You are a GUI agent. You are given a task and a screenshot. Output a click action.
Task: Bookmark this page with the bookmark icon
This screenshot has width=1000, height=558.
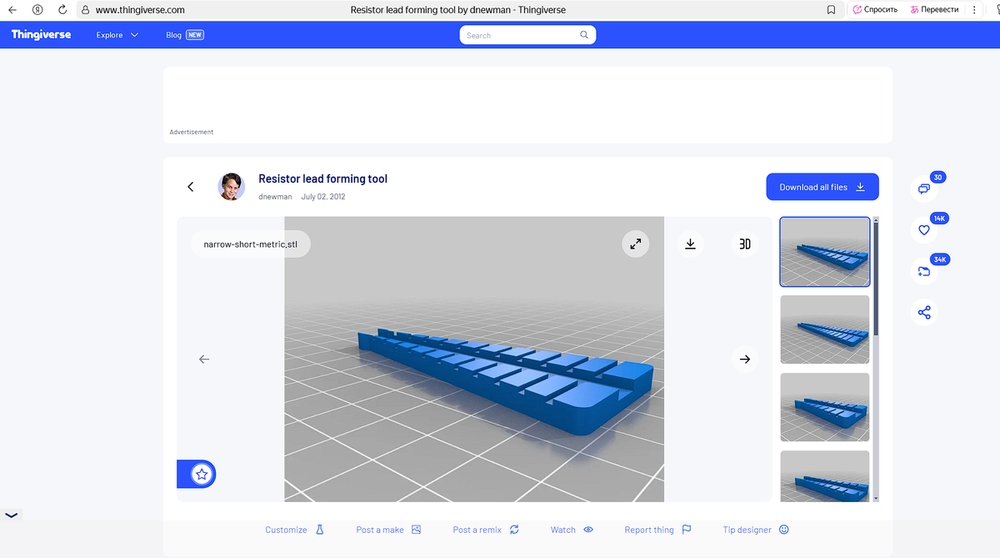(x=831, y=10)
